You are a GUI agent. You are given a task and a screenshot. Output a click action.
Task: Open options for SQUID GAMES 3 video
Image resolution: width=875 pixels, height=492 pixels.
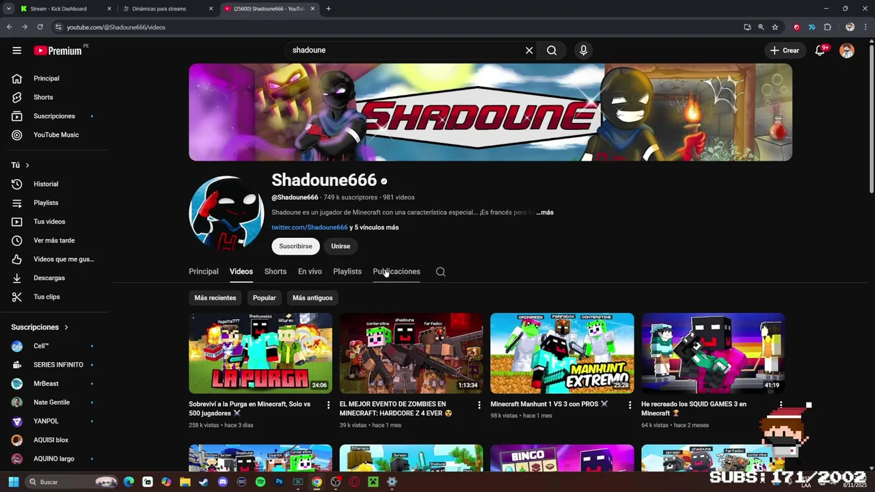coord(781,405)
